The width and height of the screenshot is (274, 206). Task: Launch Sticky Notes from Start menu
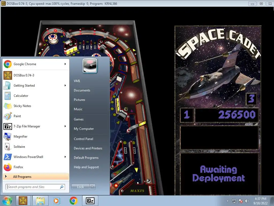(x=36, y=106)
